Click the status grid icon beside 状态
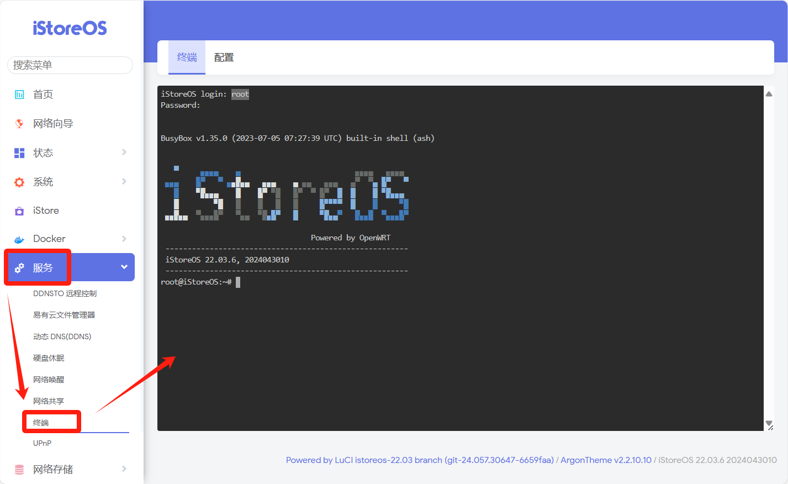 (19, 153)
